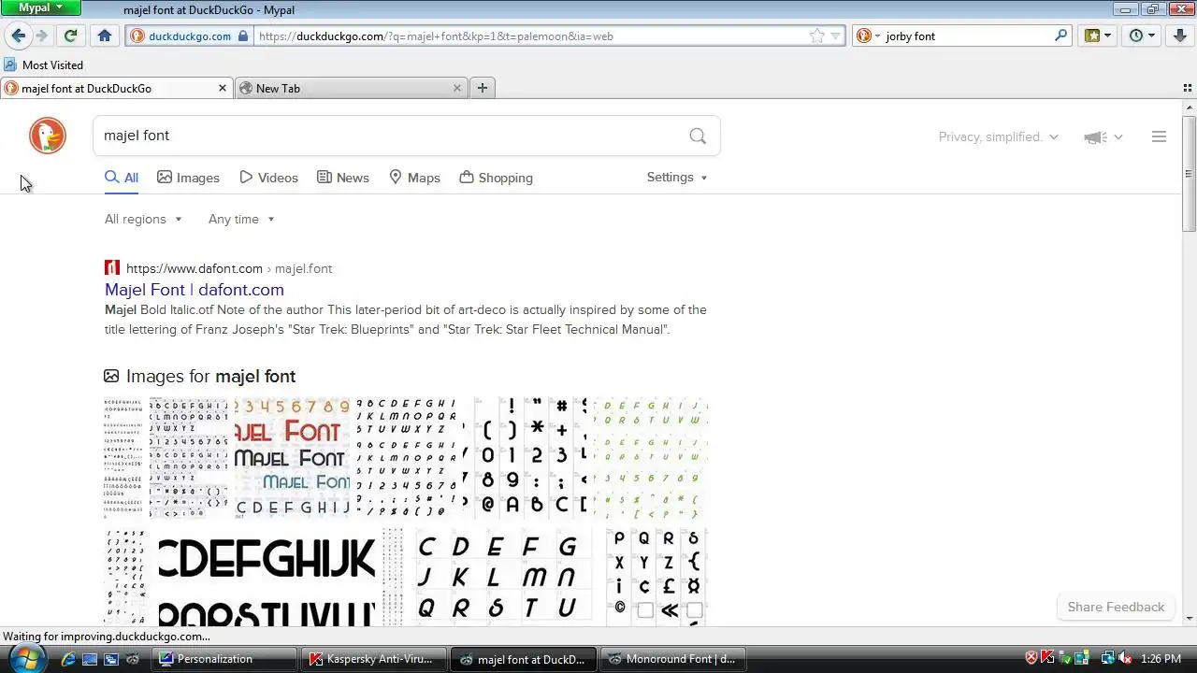The height and width of the screenshot is (673, 1197).
Task: Go back with the browser back arrow
Action: pyautogui.click(x=19, y=36)
